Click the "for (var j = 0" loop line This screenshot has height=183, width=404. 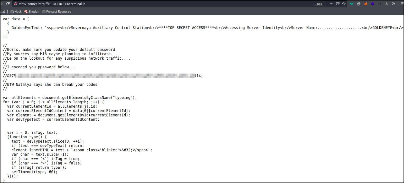click(53, 102)
